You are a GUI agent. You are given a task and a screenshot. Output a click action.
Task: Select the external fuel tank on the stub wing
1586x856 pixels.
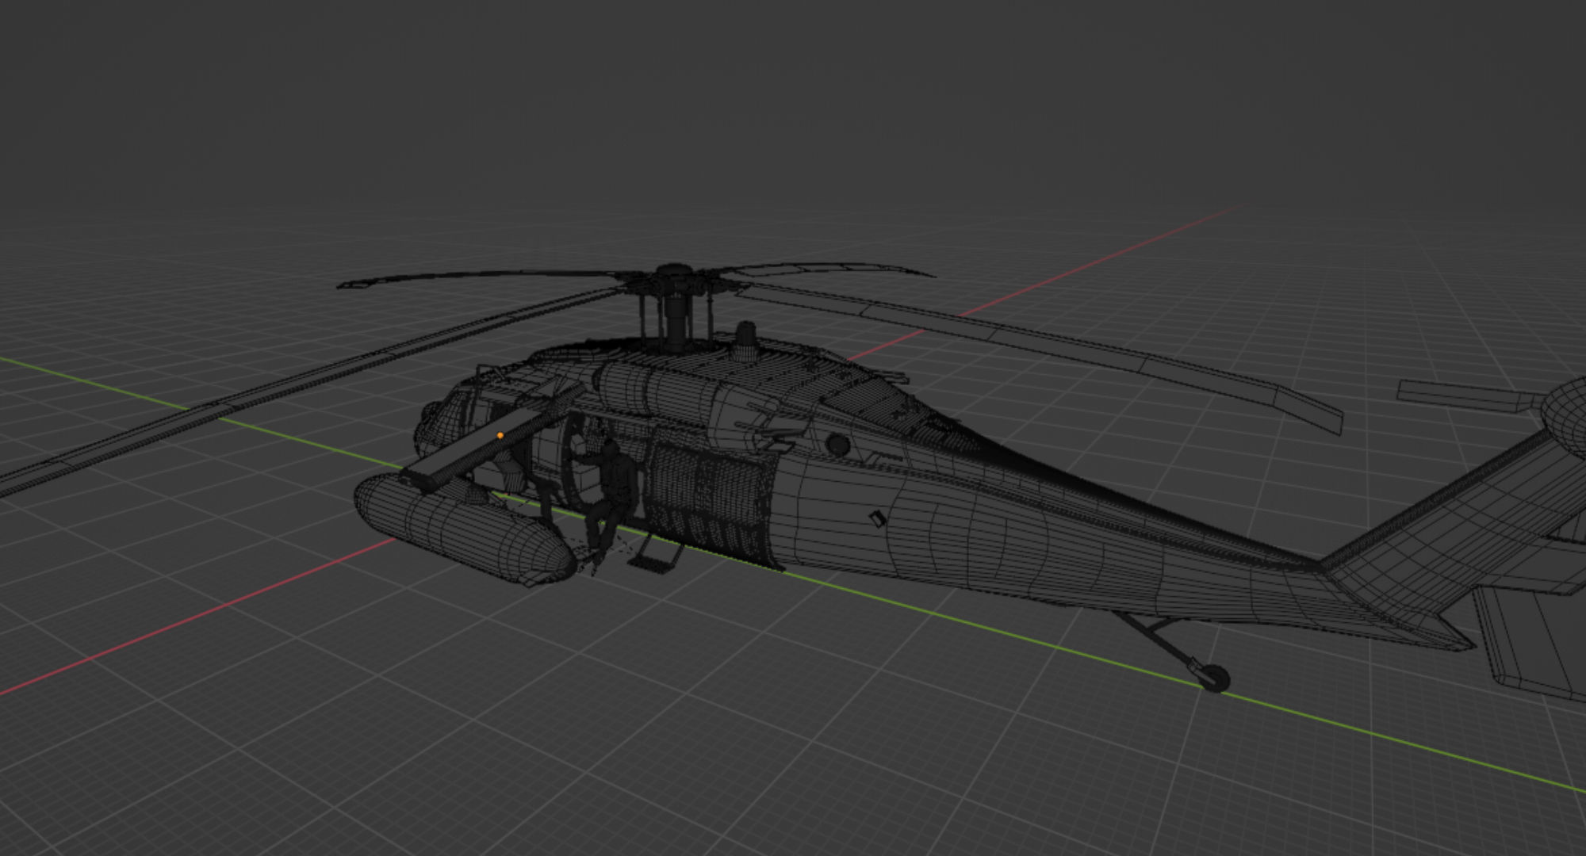tap(464, 527)
